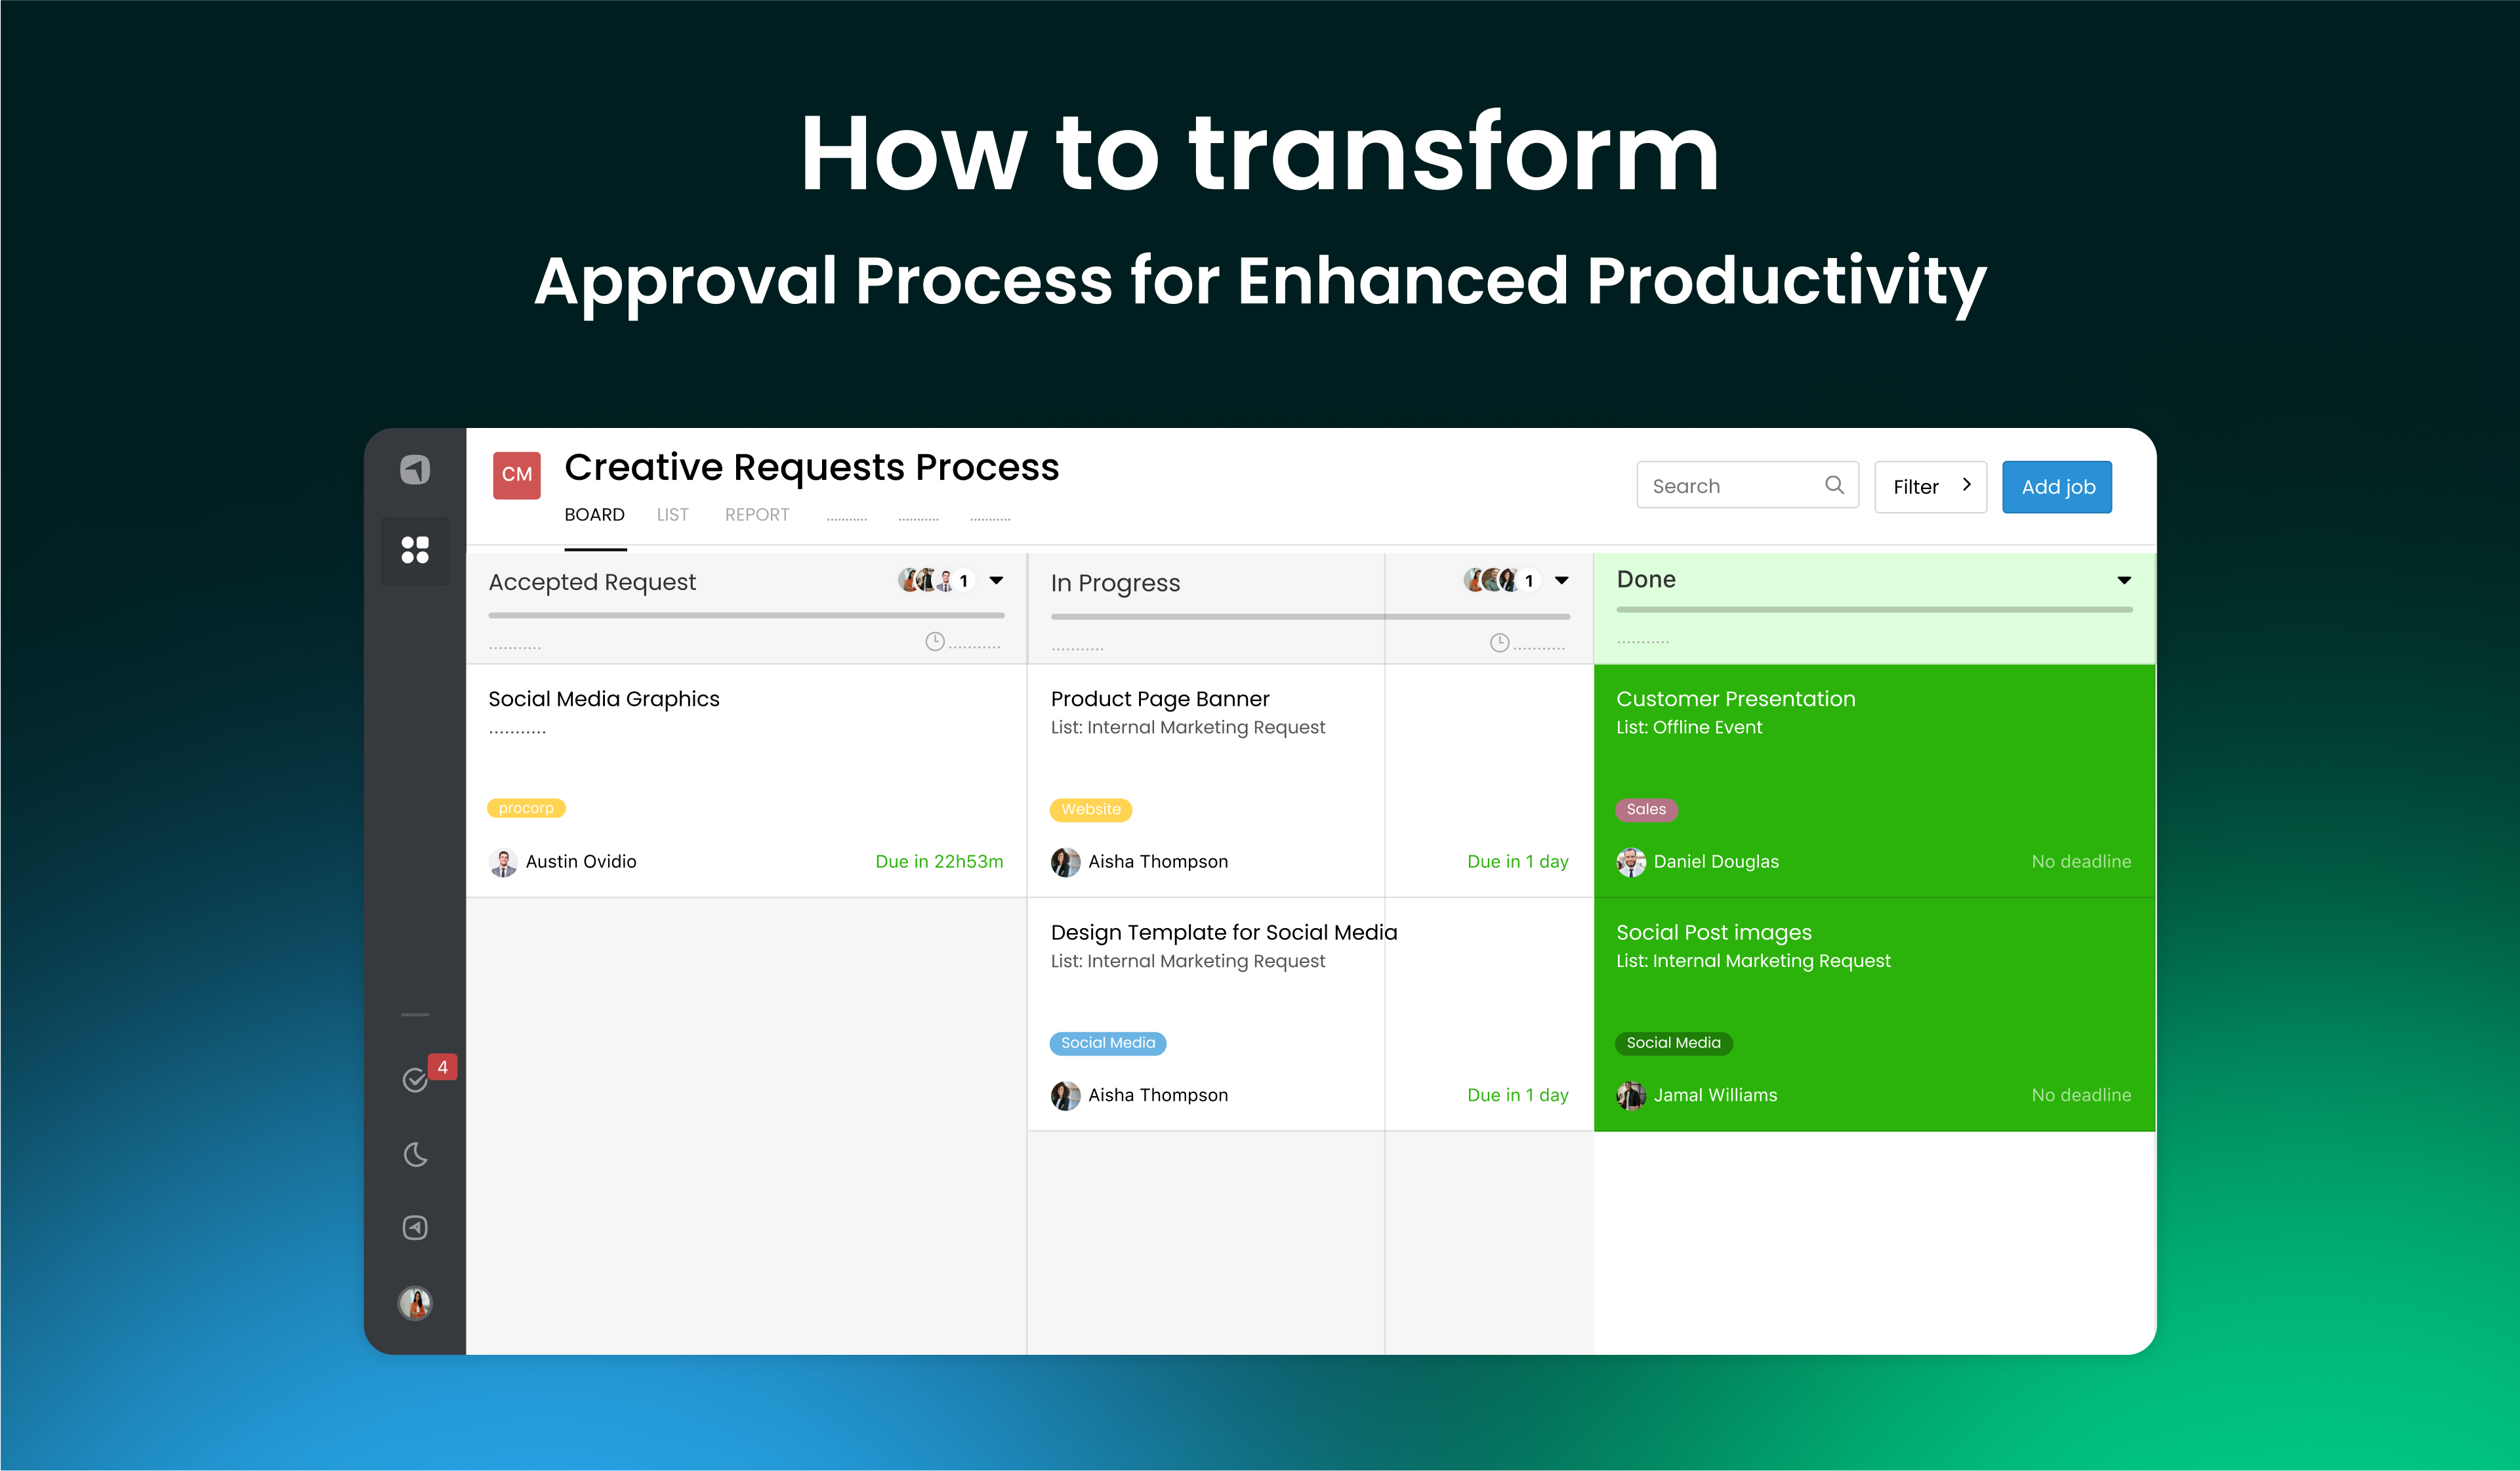Open tasks checkmark with 4 badge
Image resolution: width=2520 pixels, height=1471 pixels.
click(415, 1080)
